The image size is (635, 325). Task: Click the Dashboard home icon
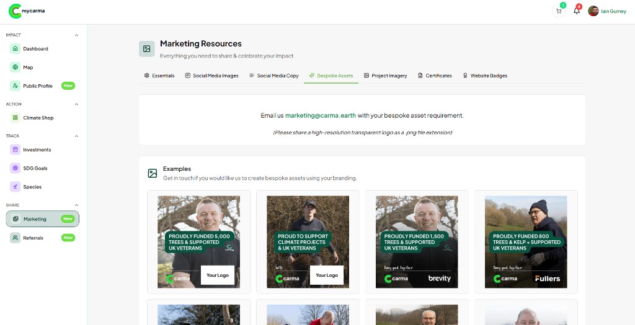click(16, 48)
